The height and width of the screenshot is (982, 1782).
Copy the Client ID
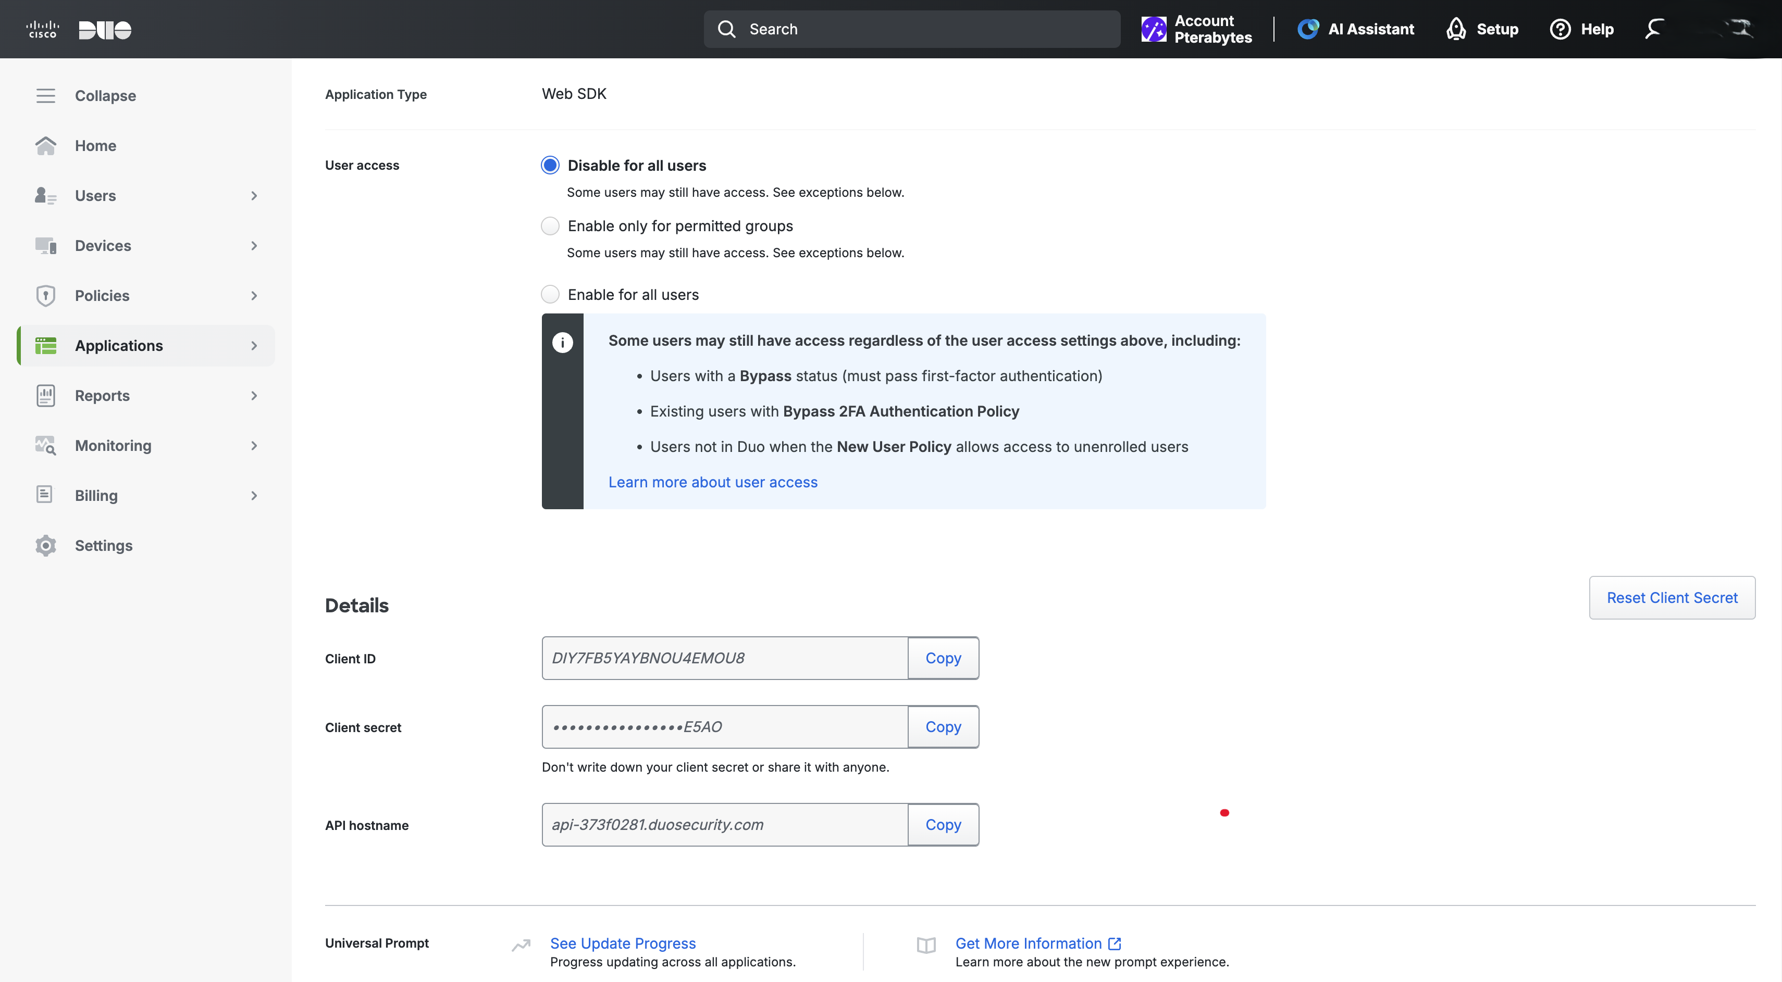click(x=943, y=658)
